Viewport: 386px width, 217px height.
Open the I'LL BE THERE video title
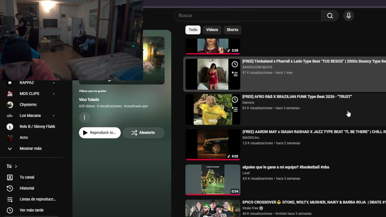[x=314, y=132]
